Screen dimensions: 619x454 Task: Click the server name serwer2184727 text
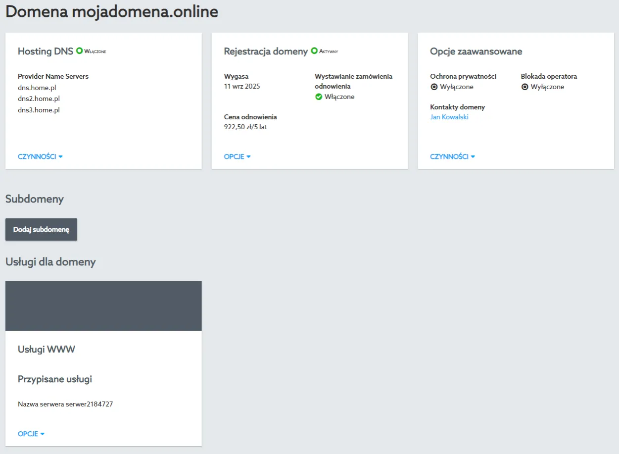coord(65,404)
